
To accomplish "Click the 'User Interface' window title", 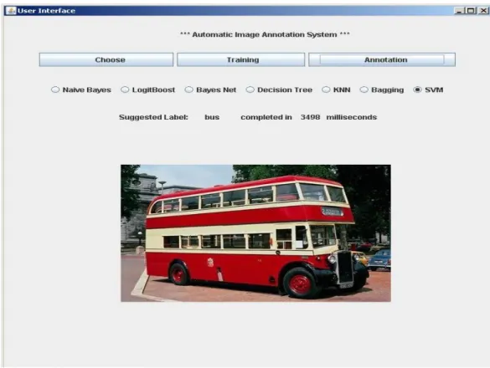I will [46, 11].
